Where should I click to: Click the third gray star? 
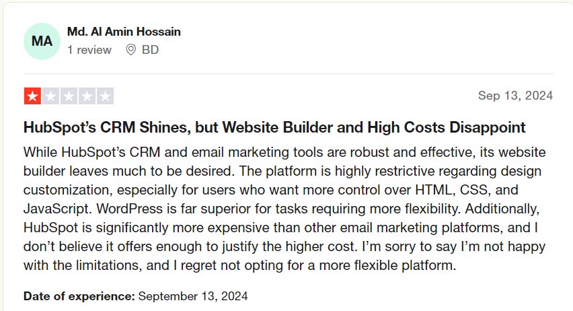69,96
